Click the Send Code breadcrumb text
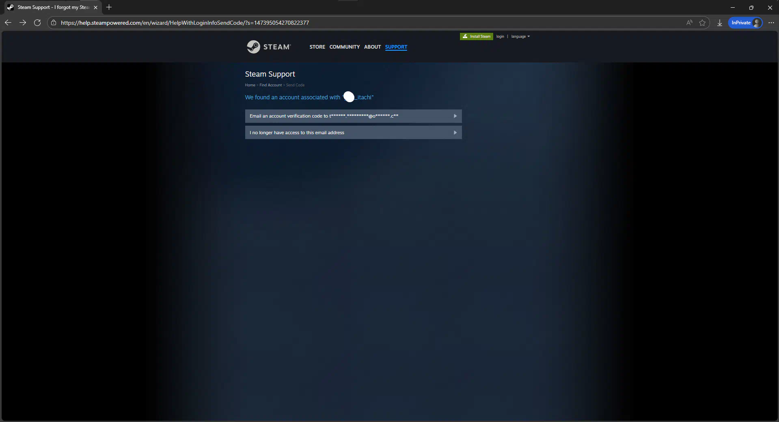Image resolution: width=779 pixels, height=422 pixels. (296, 85)
